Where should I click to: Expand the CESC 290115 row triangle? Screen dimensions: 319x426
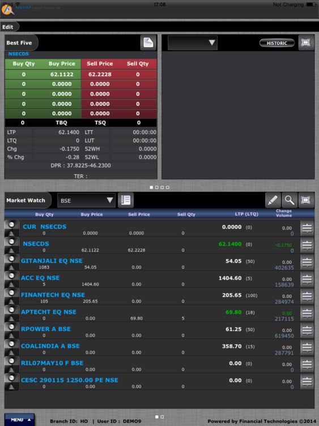pyautogui.click(x=11, y=386)
